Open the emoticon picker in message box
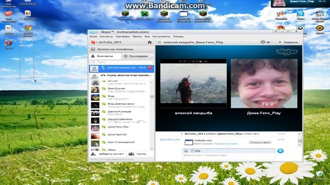The height and width of the screenshot is (185, 330). click(186, 151)
